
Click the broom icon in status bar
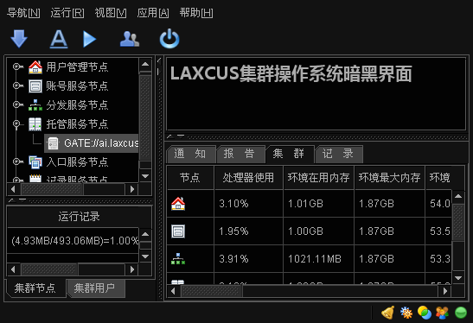[x=388, y=313]
